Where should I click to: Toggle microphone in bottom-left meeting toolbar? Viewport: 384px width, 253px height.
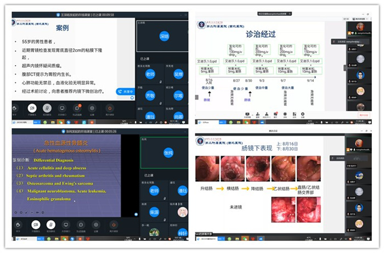tap(50, 224)
